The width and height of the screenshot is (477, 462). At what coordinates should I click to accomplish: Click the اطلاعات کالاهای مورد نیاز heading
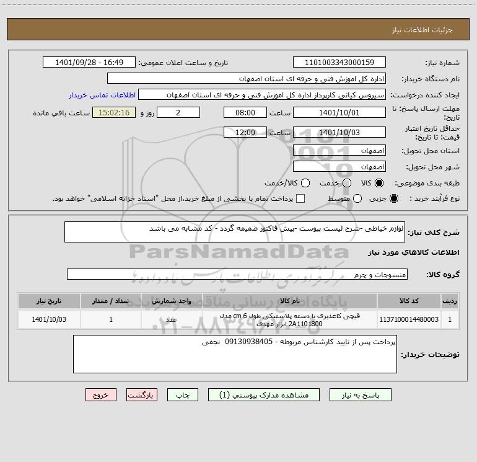413,252
